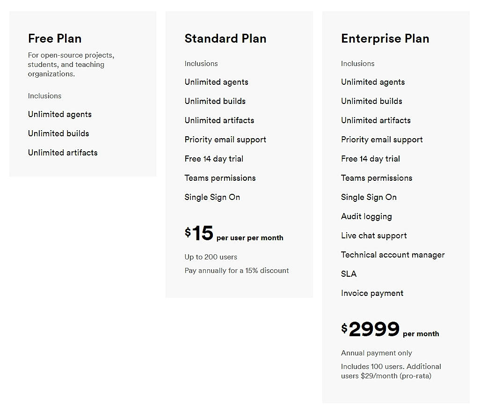Click "Pay annually for a 15% discount"

click(237, 271)
